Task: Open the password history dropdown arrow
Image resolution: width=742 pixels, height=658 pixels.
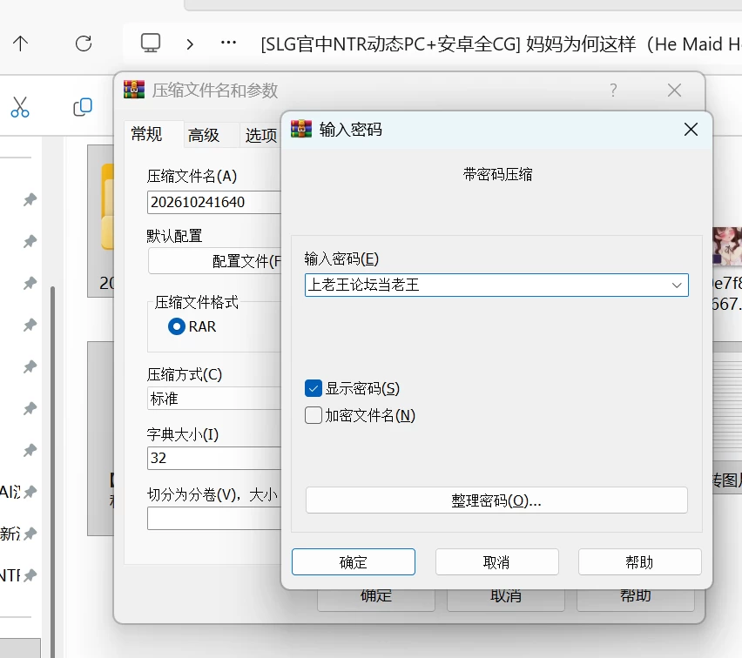Action: (x=677, y=285)
